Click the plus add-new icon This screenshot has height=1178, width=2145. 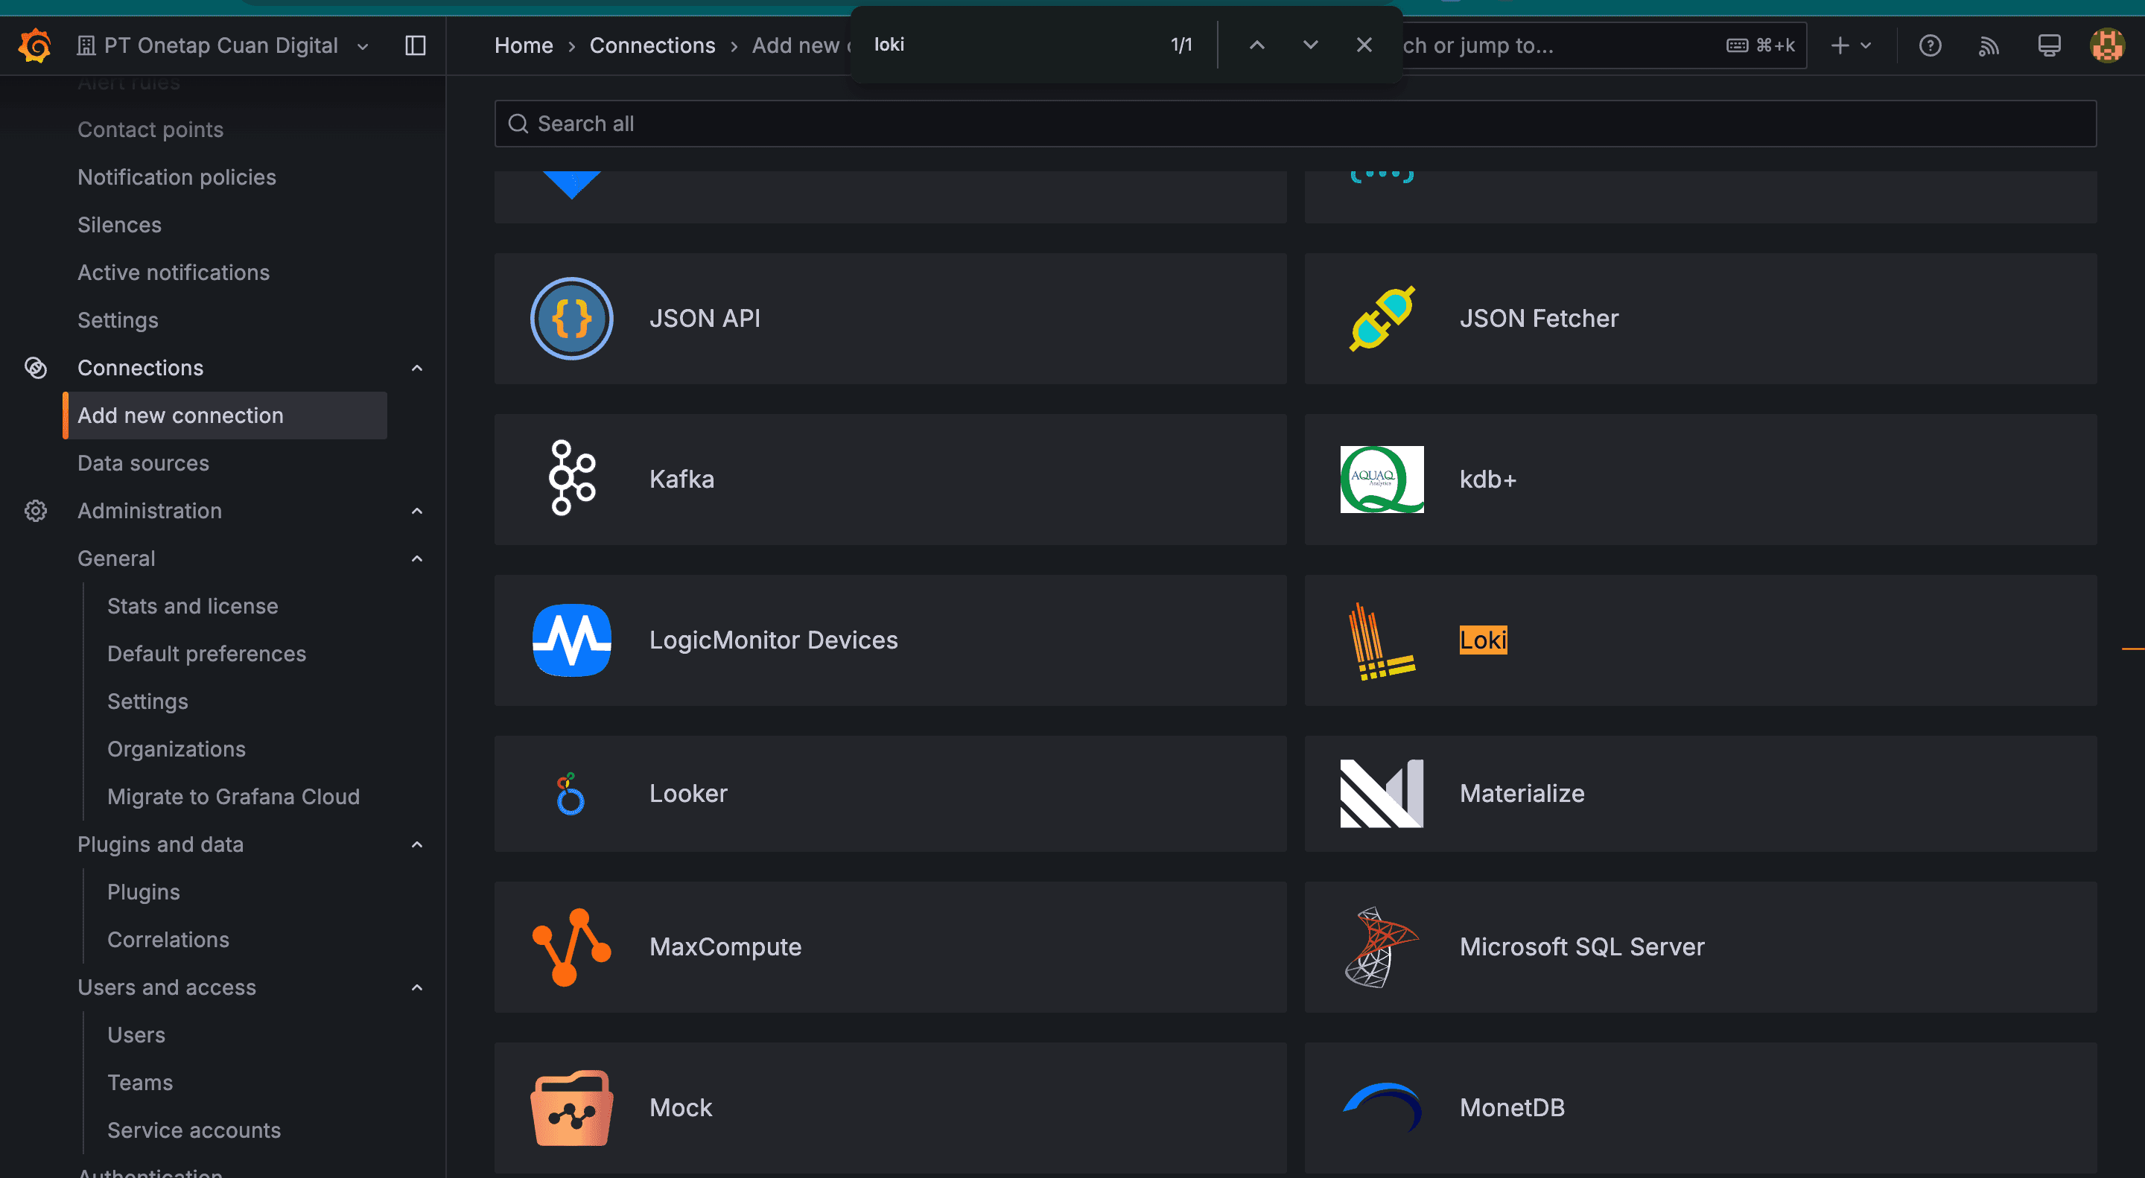[1840, 45]
